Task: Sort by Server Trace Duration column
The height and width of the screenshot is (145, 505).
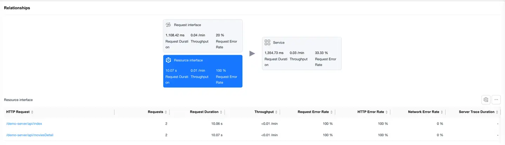Action: [497, 112]
